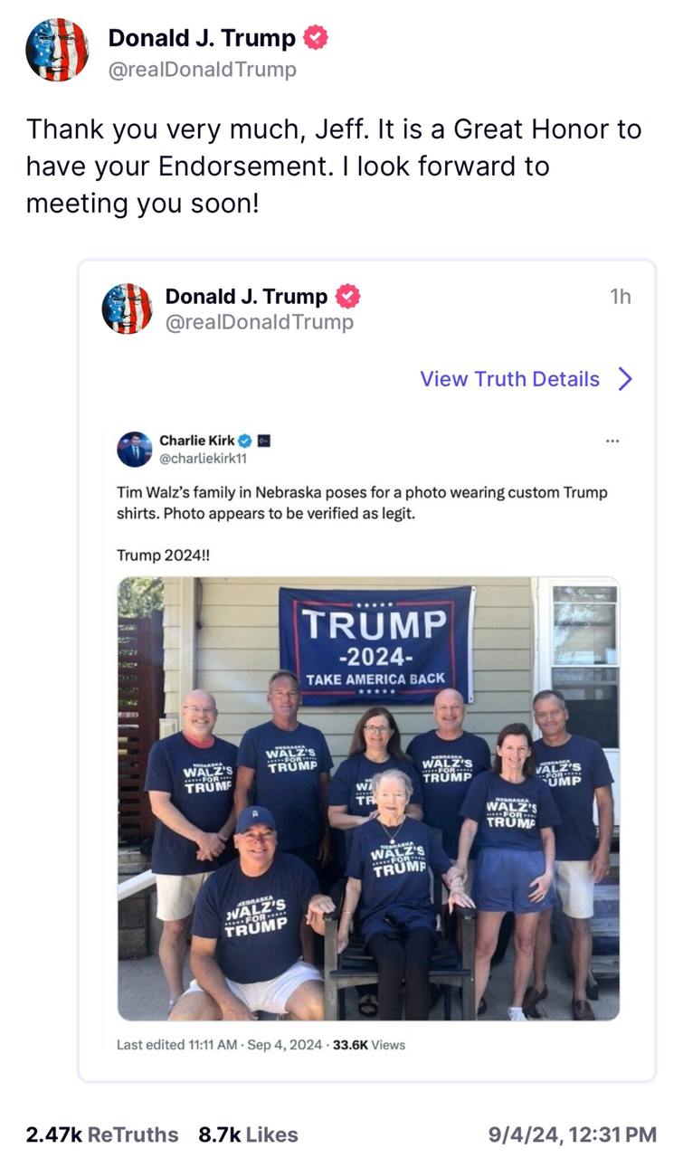Click the top @realDonaldTrump handle

click(x=202, y=70)
